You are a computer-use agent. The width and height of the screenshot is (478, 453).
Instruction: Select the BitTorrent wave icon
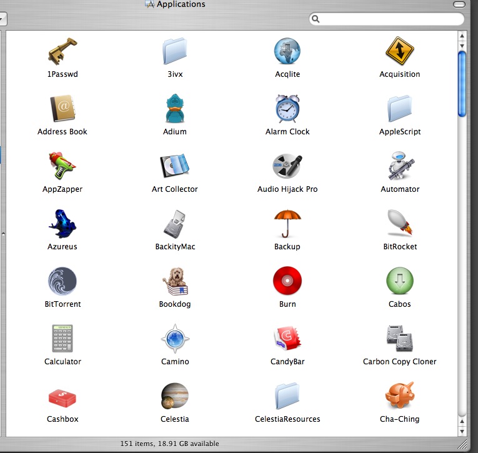pyautogui.click(x=62, y=281)
